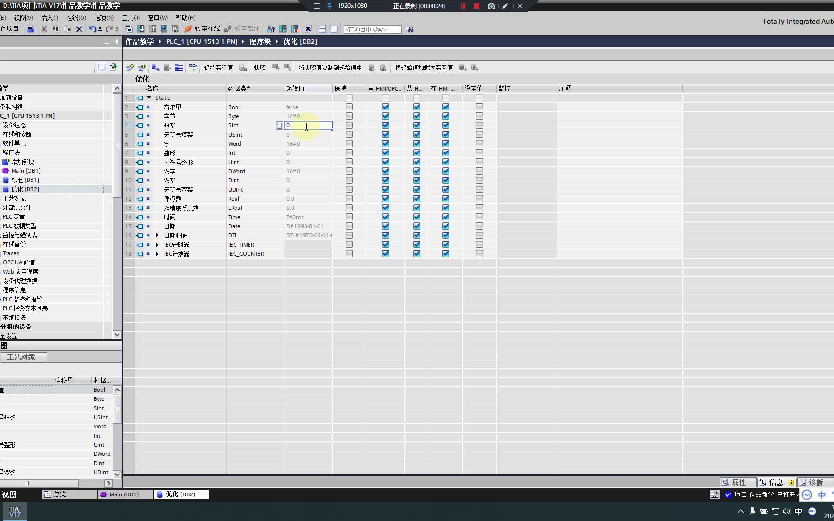
Task: Open the 在线(O) menu
Action: click(x=76, y=18)
